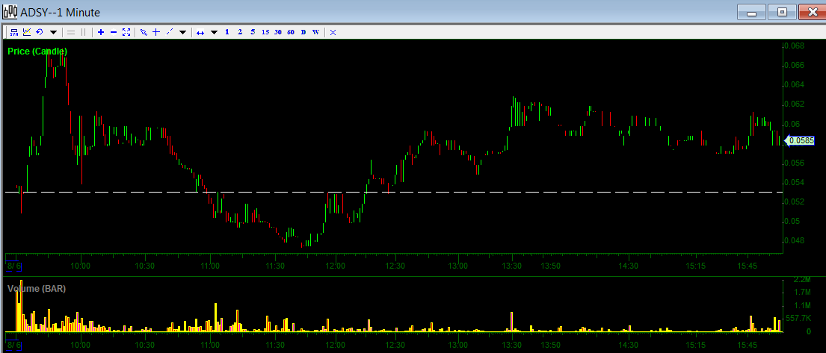Select the crosshair cursor tool

(x=155, y=32)
